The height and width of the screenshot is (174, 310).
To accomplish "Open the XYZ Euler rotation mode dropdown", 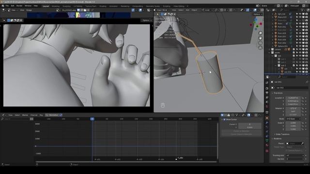I will point(294,119).
